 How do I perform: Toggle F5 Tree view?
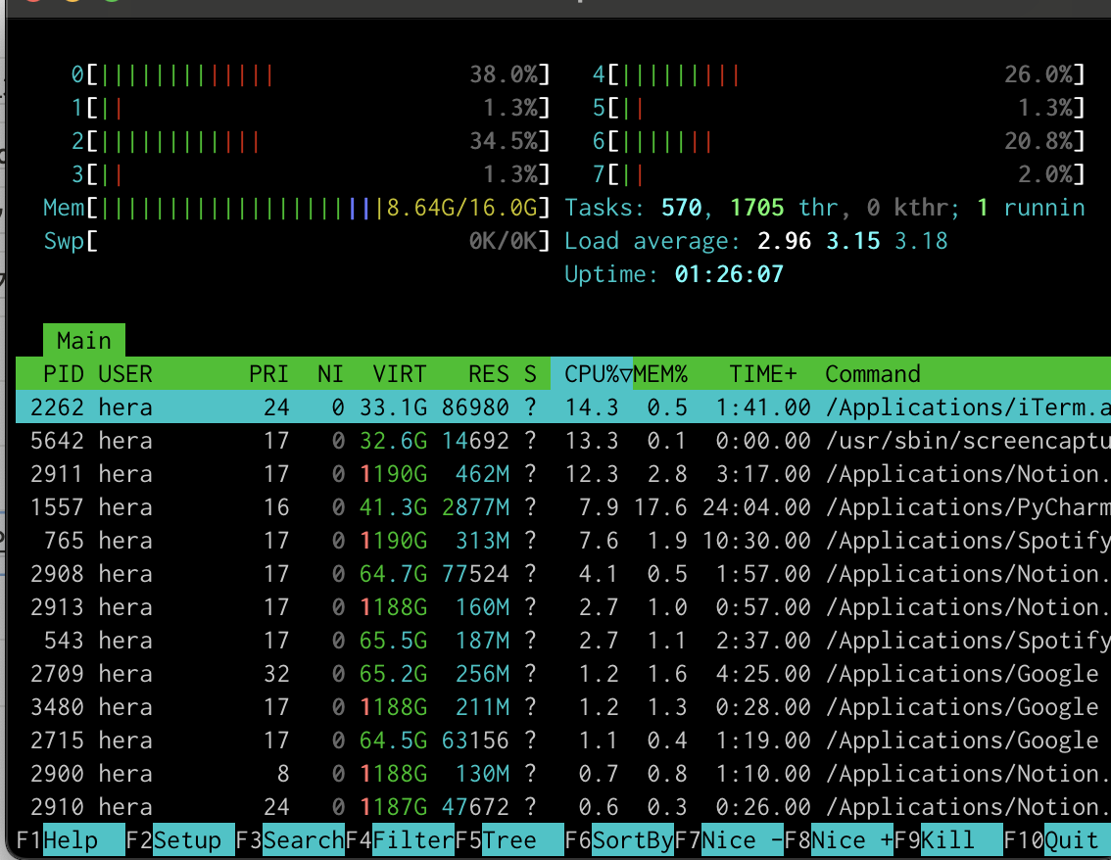pyautogui.click(x=509, y=840)
